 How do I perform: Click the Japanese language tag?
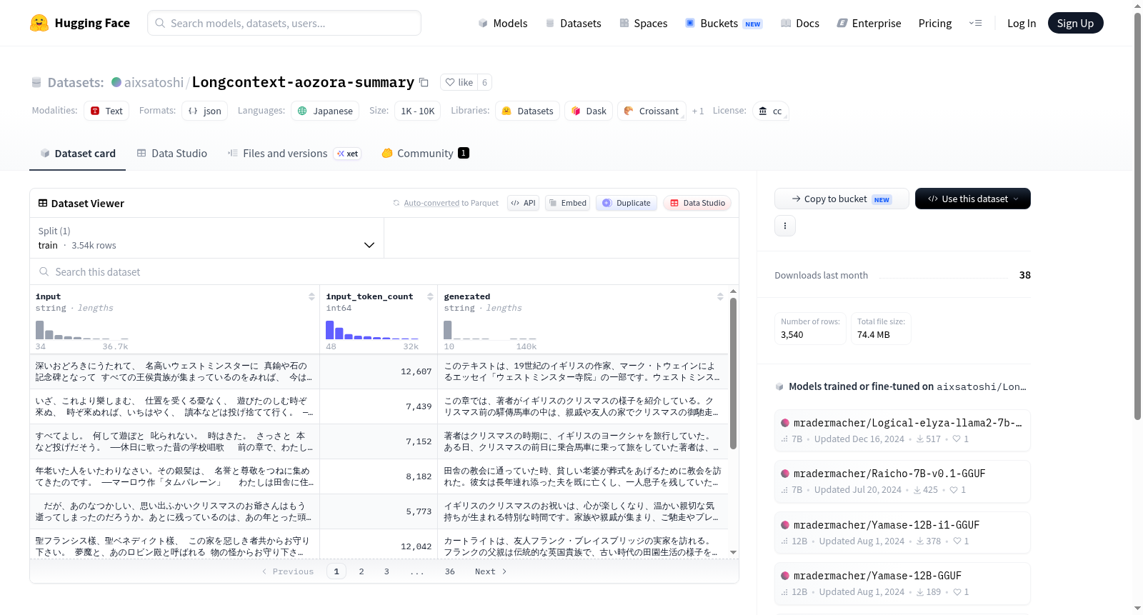point(325,111)
